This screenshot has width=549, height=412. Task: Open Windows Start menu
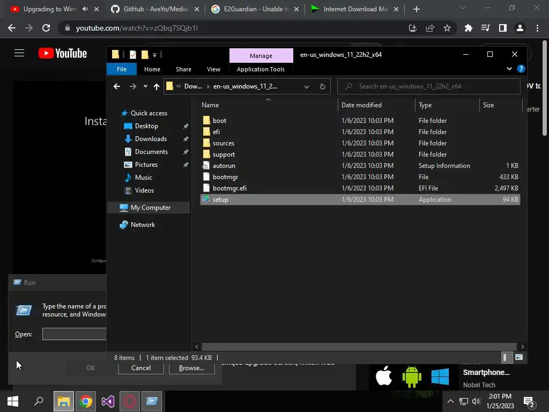(13, 401)
